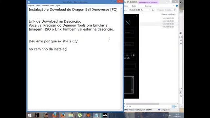Open the second Firefox taskbar icon

63,115
